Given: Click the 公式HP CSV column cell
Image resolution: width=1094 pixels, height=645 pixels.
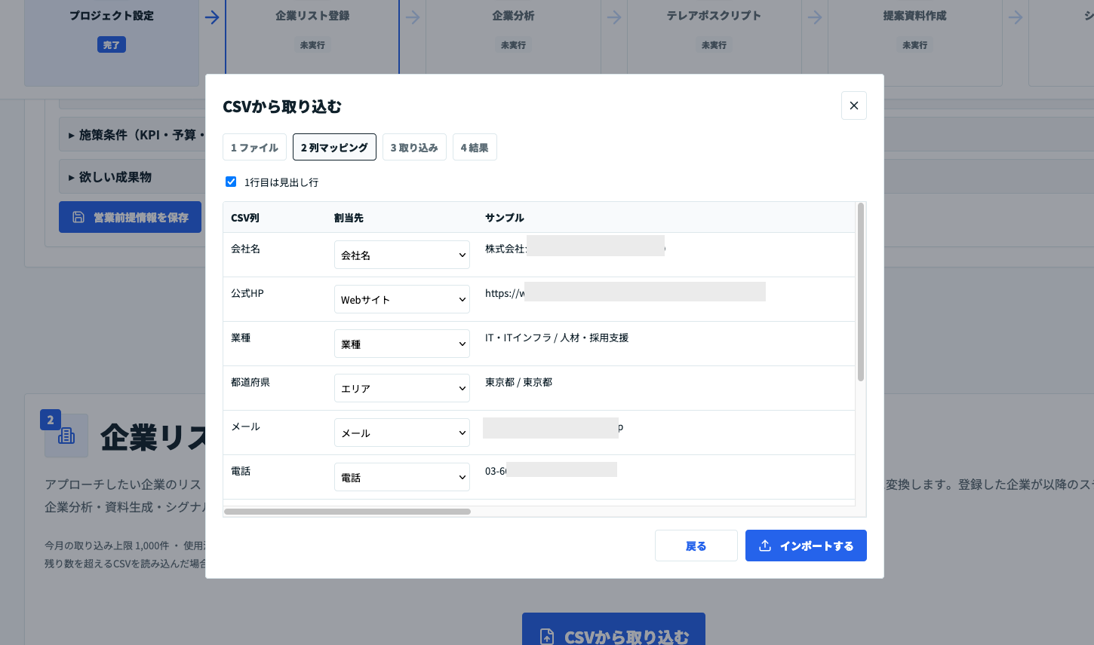Looking at the screenshot, I should 247,293.
